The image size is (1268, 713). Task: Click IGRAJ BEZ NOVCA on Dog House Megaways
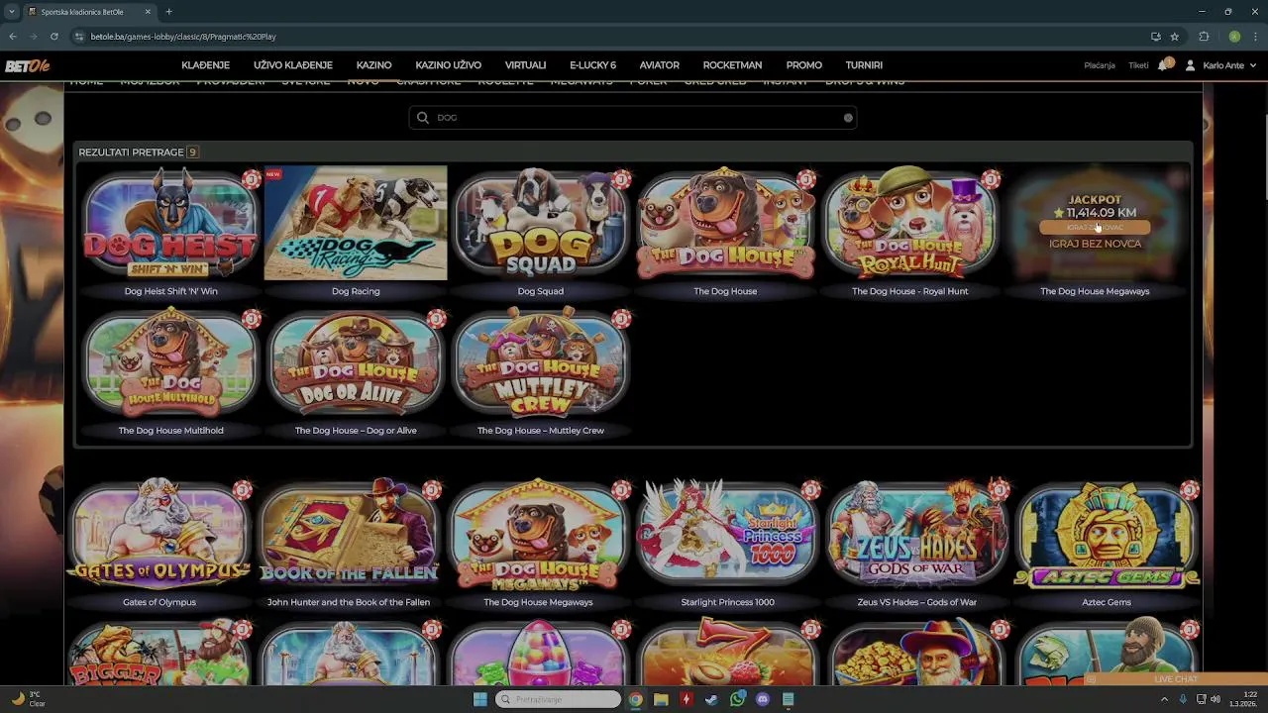1095,244
